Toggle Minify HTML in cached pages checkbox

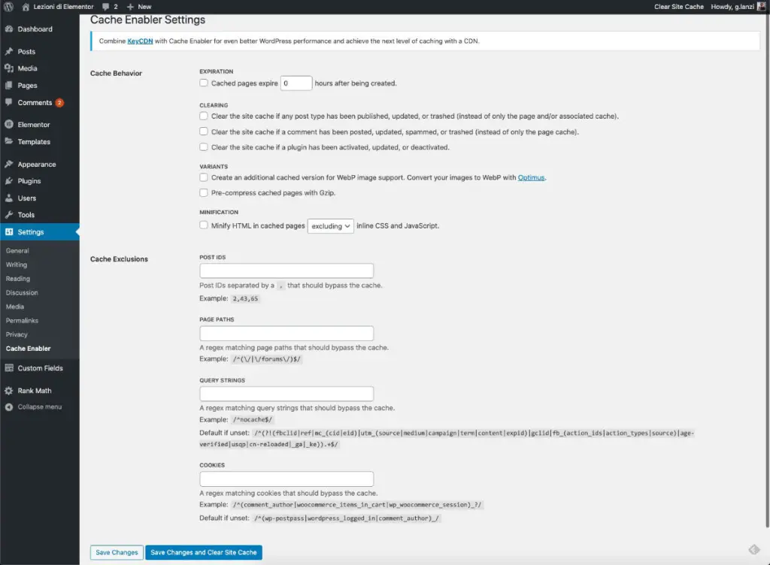coord(204,225)
